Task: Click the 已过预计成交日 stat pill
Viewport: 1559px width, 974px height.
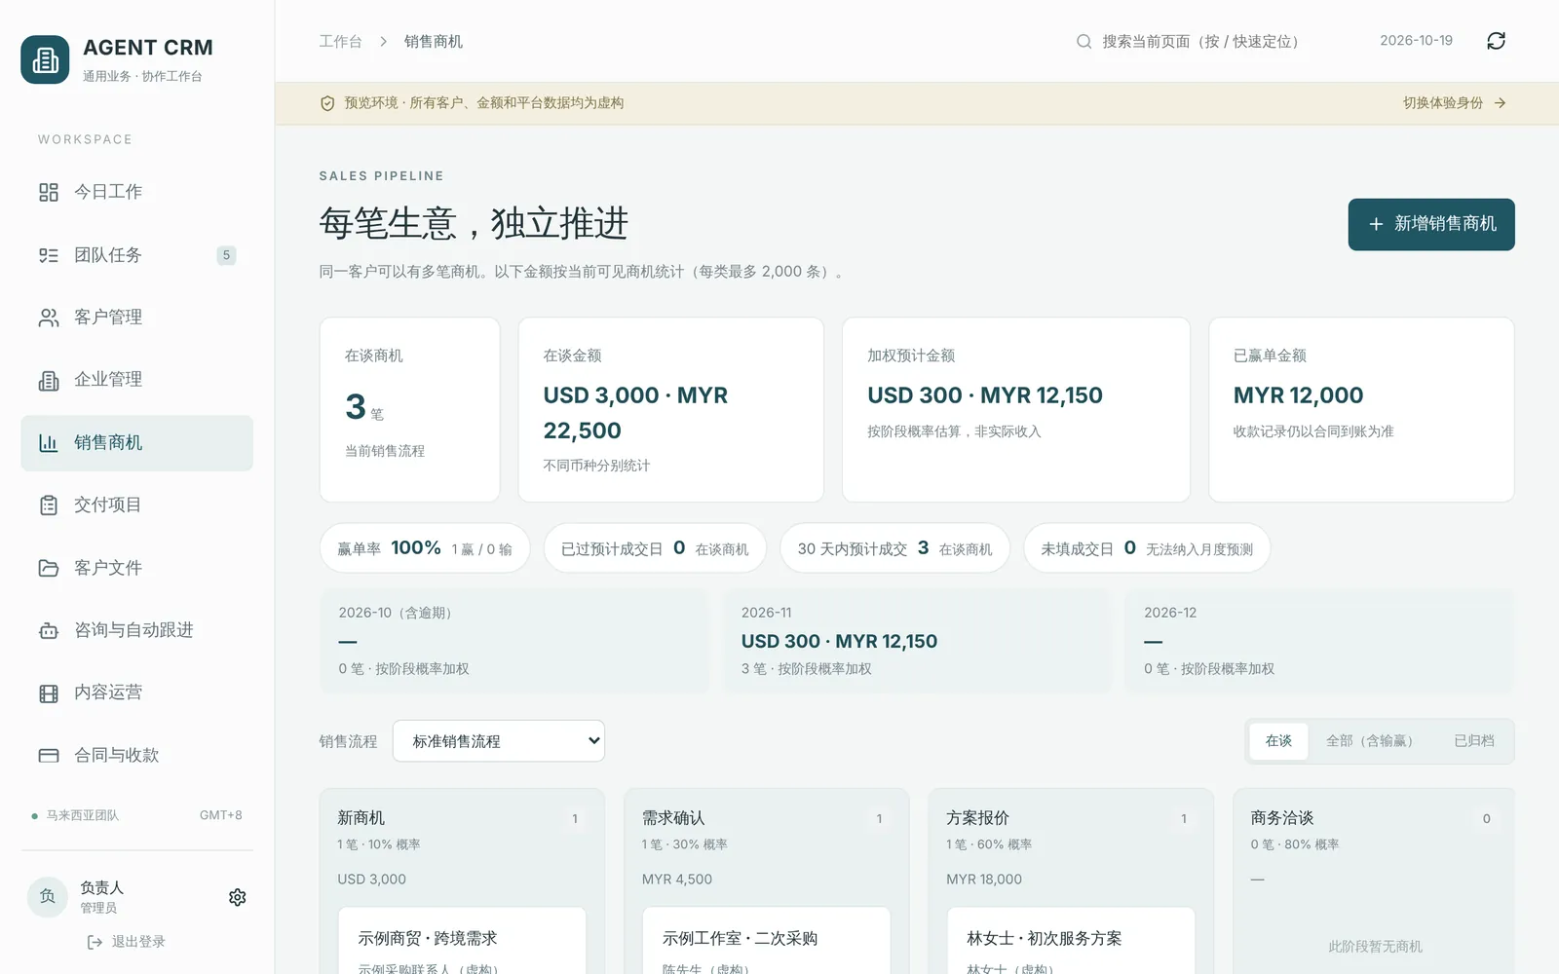Action: coord(655,548)
